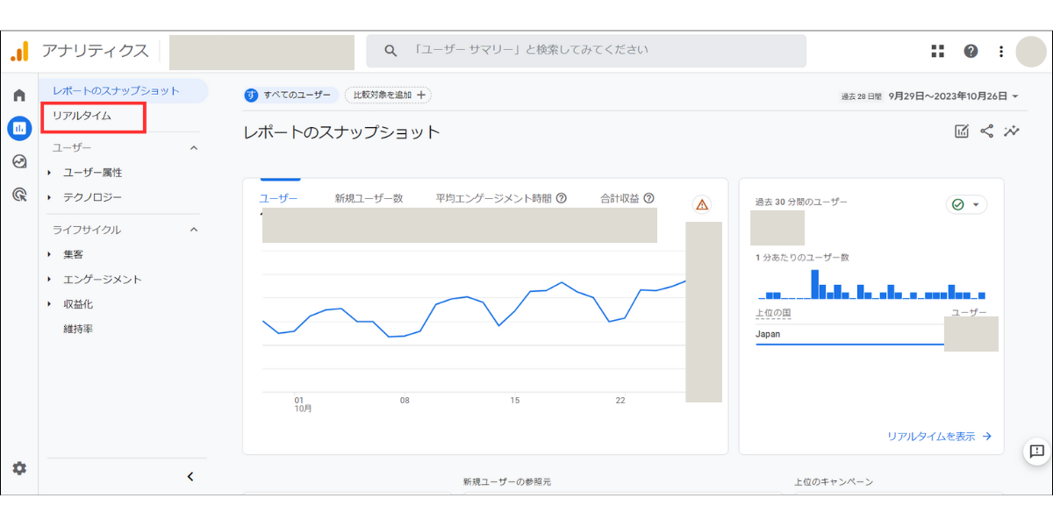Open the Advertising target icon
Screen dimensions: 1053x526
[19, 195]
